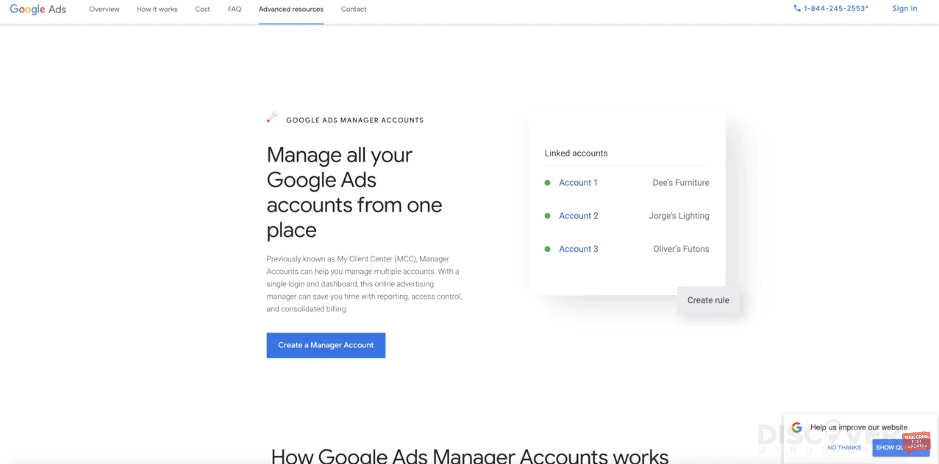Call the 1-844-245-2553 phone link
The image size is (939, 464).
click(836, 8)
